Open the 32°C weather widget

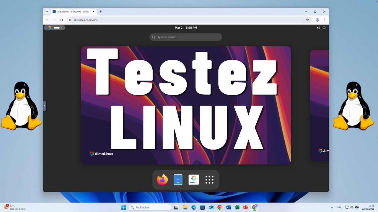pyautogui.click(x=14, y=207)
